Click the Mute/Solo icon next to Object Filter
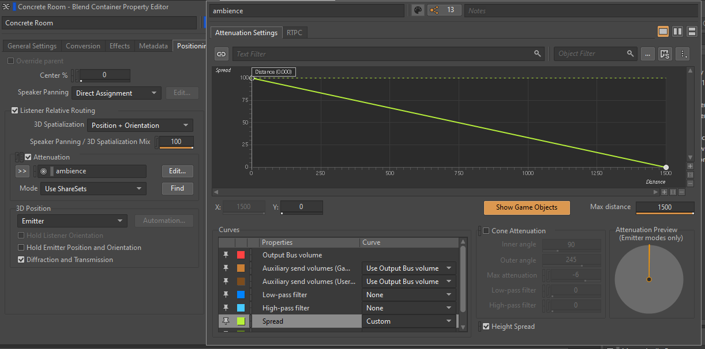 (665, 54)
